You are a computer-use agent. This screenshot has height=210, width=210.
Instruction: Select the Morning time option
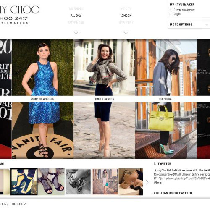pyautogui.click(x=76, y=9)
